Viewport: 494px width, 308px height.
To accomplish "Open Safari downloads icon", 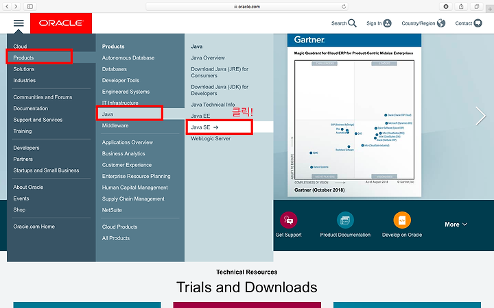I will [446, 6].
